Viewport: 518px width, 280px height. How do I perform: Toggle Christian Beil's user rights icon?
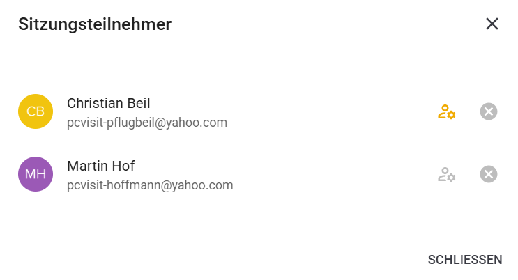click(x=446, y=111)
